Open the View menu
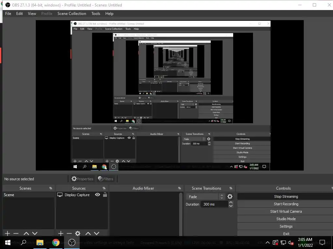This screenshot has height=249, width=333. click(x=32, y=14)
